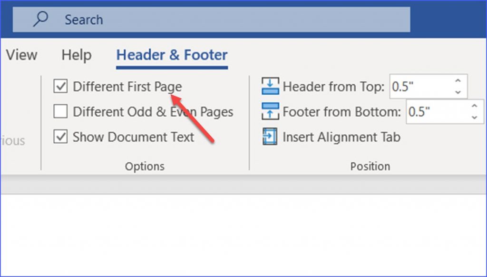Click the search magnifier icon
Viewport: 487px width, 277px height.
pos(41,19)
